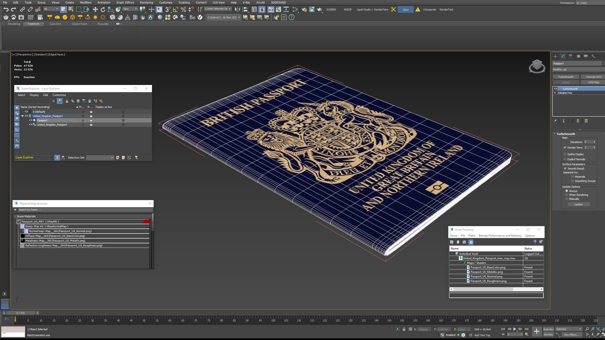Click the ViewCube in viewport
The image size is (605, 340).
537,66
